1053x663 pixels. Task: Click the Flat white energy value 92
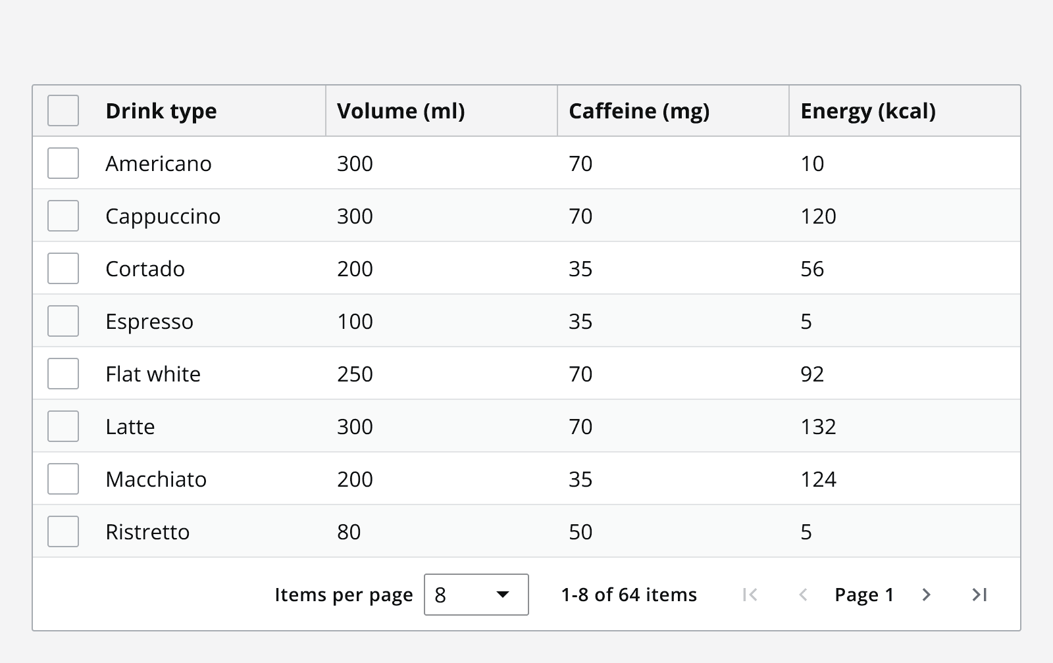[812, 374]
